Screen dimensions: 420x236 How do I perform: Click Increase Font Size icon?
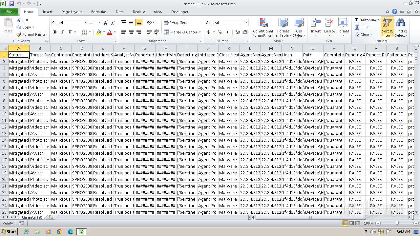pyautogui.click(x=106, y=23)
